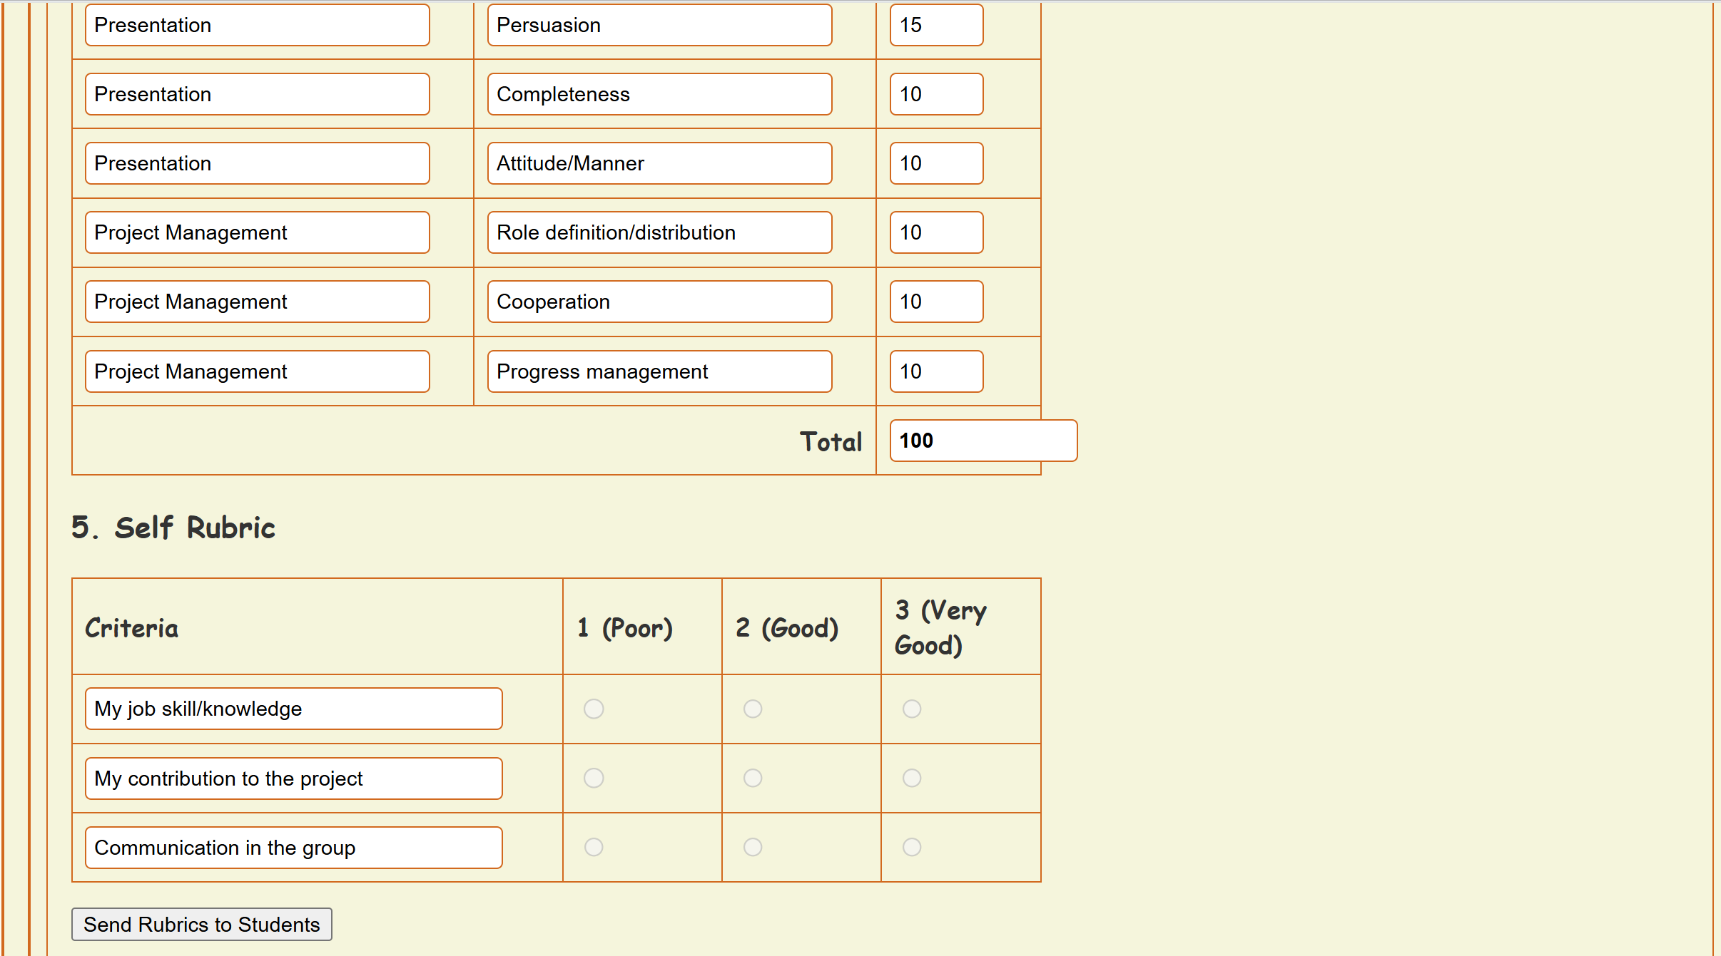Click Send Rubrics to Students button

pyautogui.click(x=202, y=925)
